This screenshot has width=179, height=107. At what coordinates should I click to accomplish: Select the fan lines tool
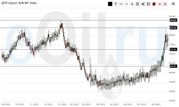click(143, 4)
